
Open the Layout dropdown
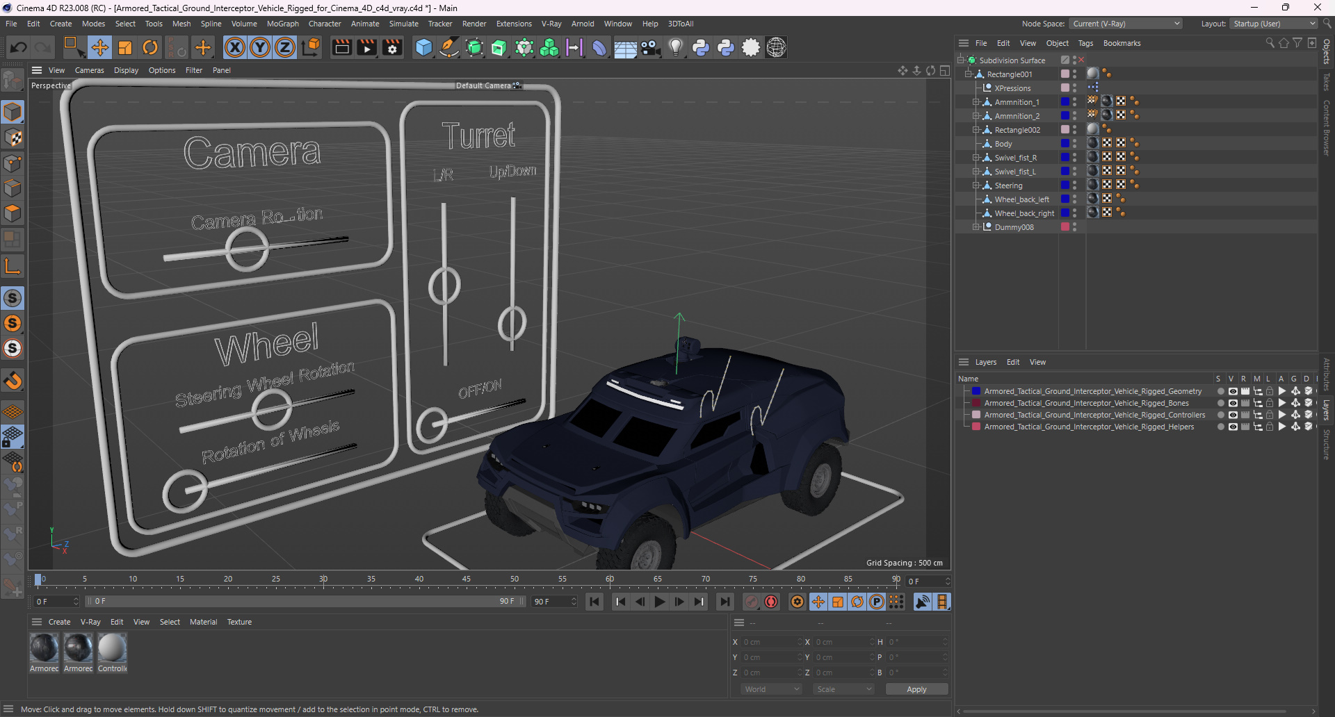1274,24
